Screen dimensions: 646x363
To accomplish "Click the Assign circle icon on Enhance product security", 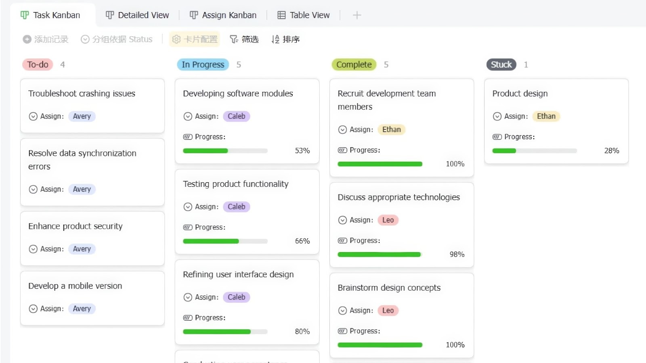I will tap(33, 249).
